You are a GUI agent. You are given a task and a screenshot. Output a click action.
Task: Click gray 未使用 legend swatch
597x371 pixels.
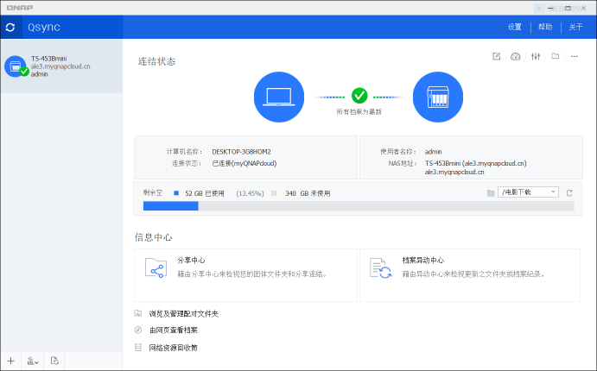coord(274,193)
